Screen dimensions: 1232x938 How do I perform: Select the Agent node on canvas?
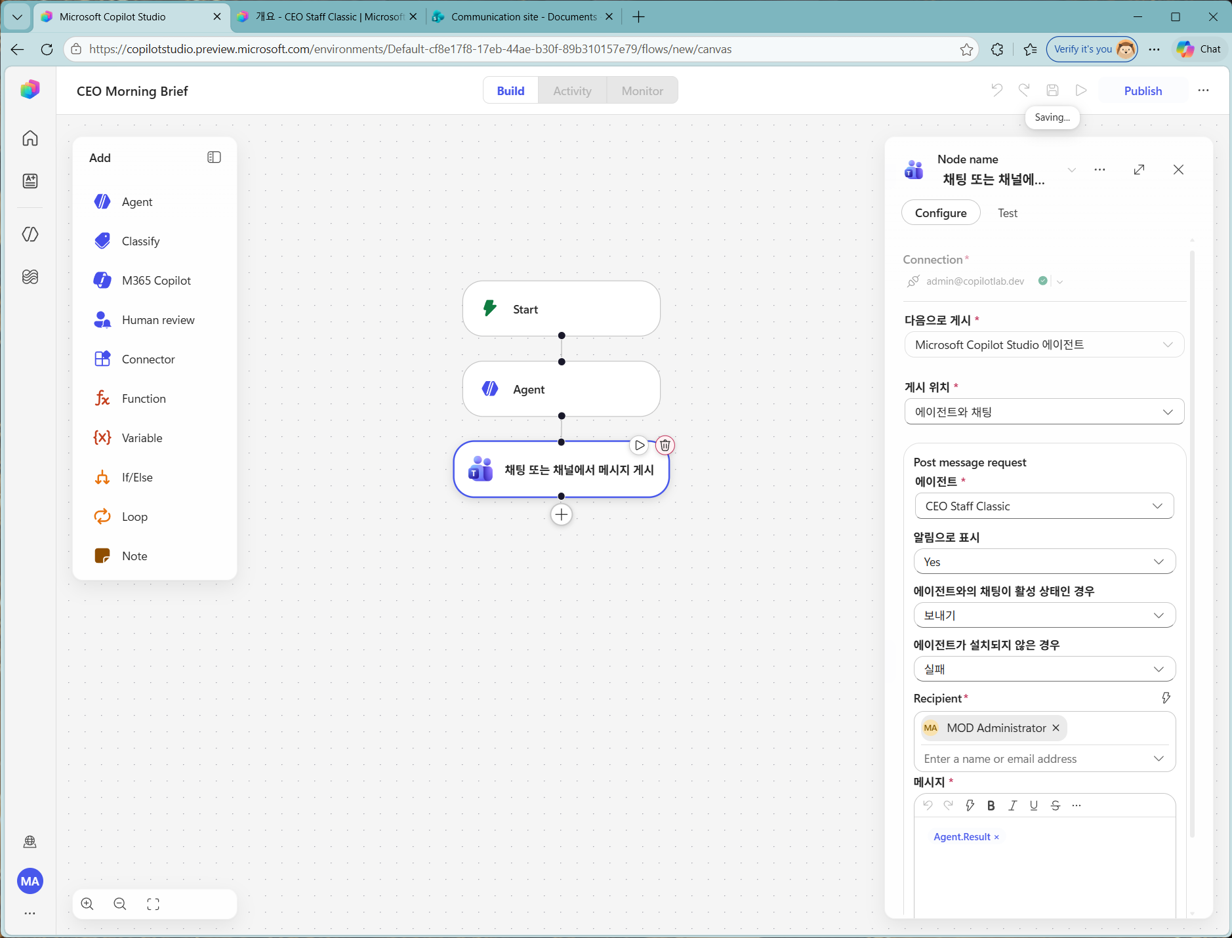click(x=562, y=389)
